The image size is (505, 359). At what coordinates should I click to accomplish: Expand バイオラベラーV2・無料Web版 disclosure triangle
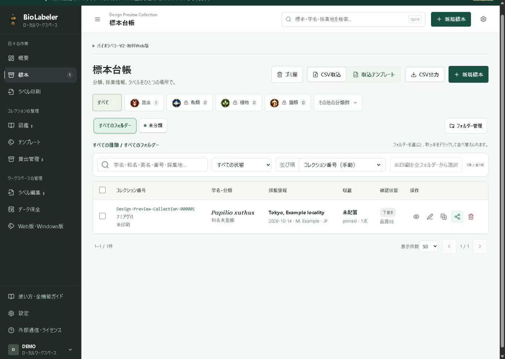coord(94,46)
